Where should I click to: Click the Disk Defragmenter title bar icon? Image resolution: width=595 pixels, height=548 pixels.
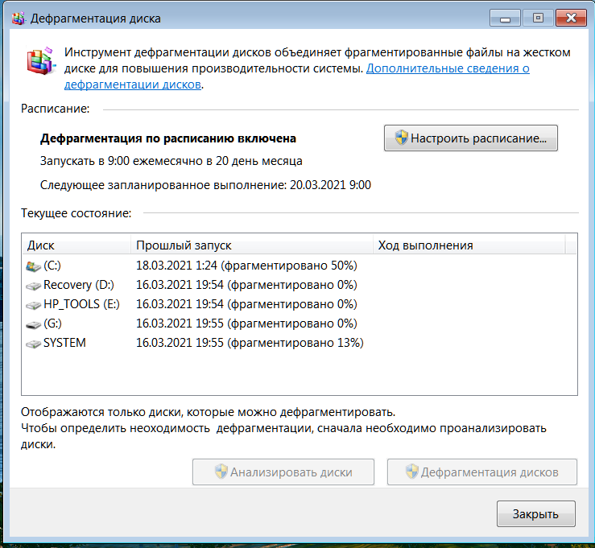[19, 19]
